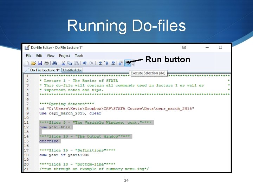Click 'sum year if year>1900' line
This screenshot has height=189, width=253.
pos(64,155)
